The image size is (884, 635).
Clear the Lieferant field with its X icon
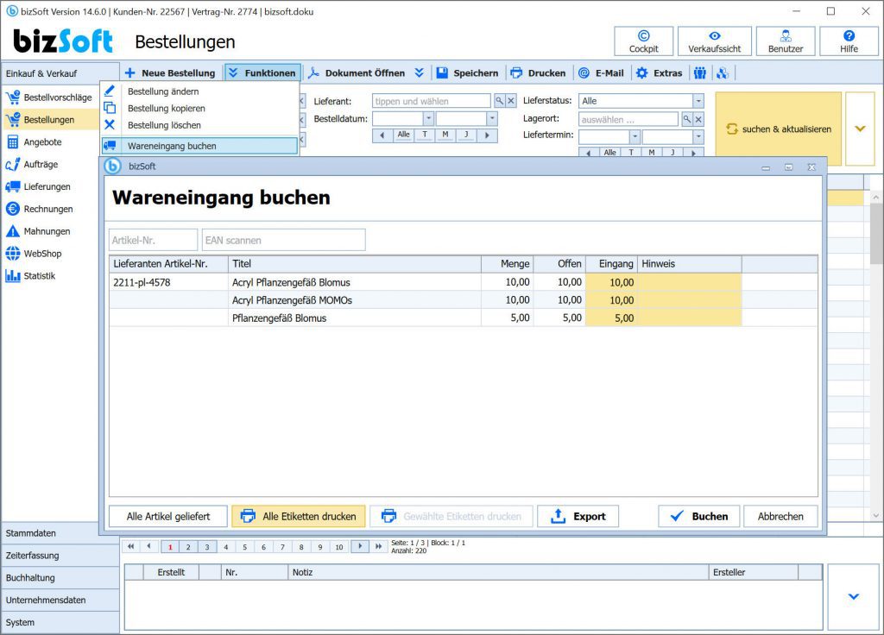pos(511,101)
